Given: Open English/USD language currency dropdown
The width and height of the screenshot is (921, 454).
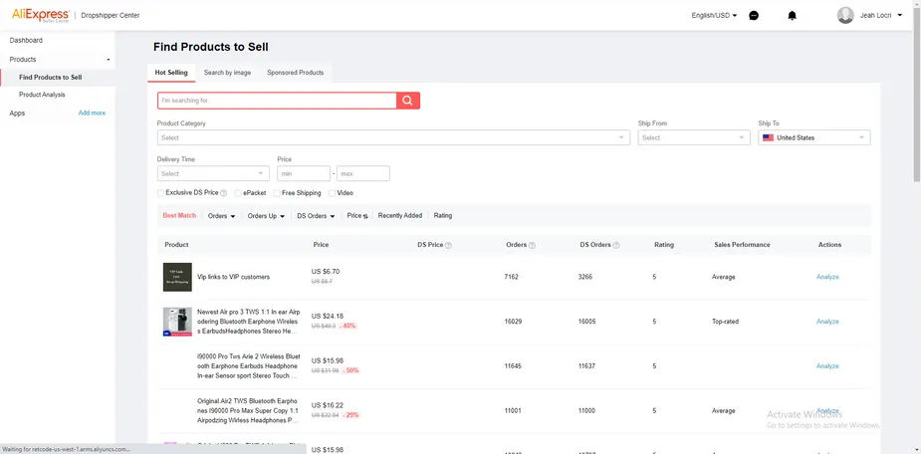Looking at the screenshot, I should (714, 16).
